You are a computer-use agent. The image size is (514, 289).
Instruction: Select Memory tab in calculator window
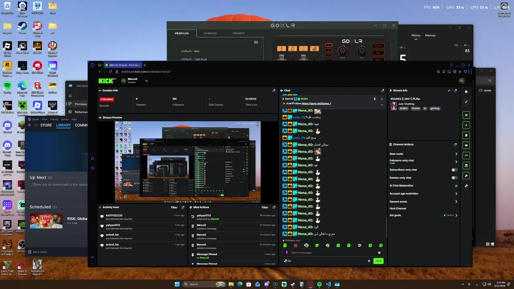click(x=430, y=35)
